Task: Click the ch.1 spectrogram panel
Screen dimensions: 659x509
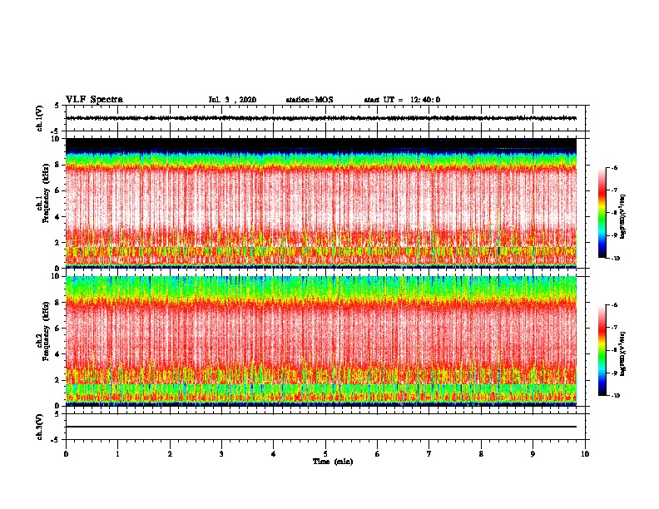Action: [321, 203]
